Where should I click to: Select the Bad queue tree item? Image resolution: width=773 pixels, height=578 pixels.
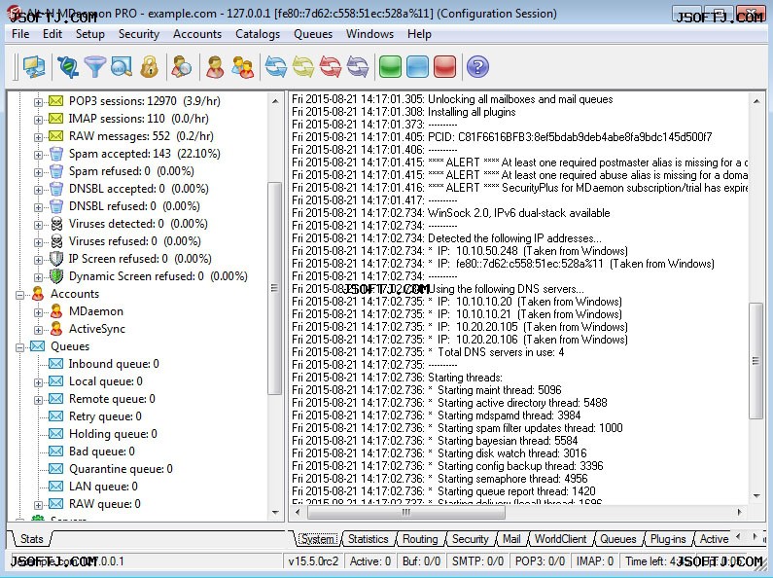tap(101, 452)
